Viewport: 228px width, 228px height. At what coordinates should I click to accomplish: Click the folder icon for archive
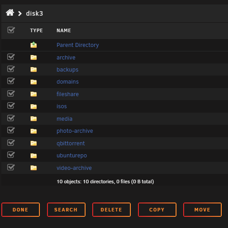pos(34,57)
